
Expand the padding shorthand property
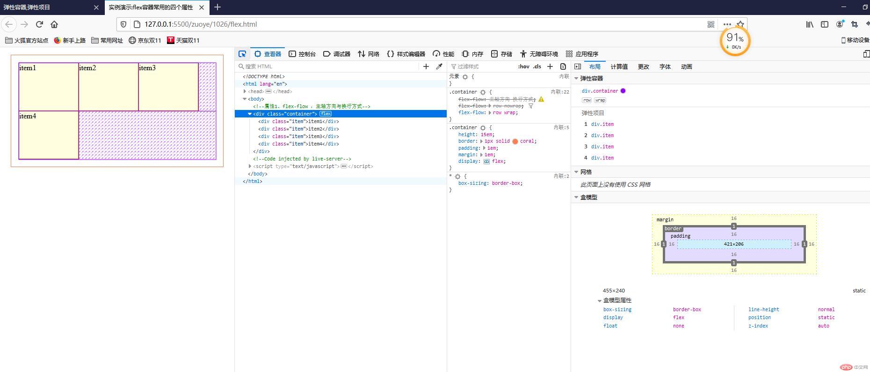tap(485, 148)
